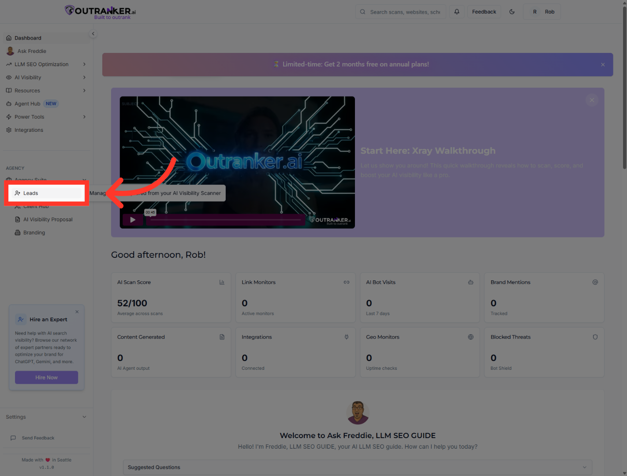627x476 pixels.
Task: Focus the search scans and websites field
Action: 401,12
